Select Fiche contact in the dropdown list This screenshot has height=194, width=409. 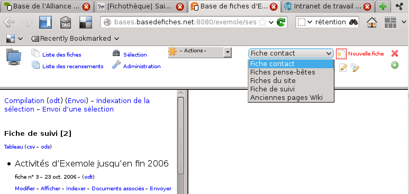point(291,64)
